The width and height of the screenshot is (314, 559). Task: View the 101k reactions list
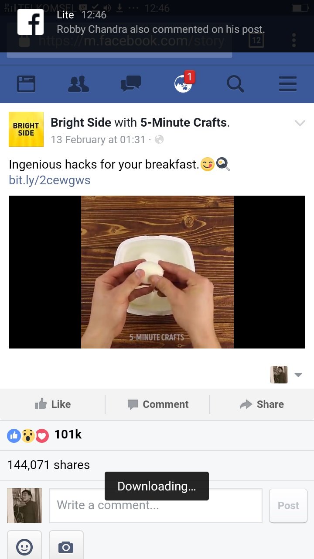(44, 435)
